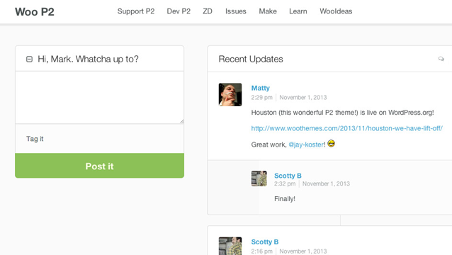Image resolution: width=452 pixels, height=255 pixels.
Task: Collapse the post form with minus icon
Action: point(30,59)
